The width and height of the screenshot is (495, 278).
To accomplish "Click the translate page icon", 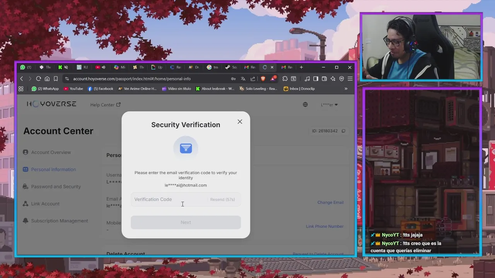I will click(x=243, y=79).
